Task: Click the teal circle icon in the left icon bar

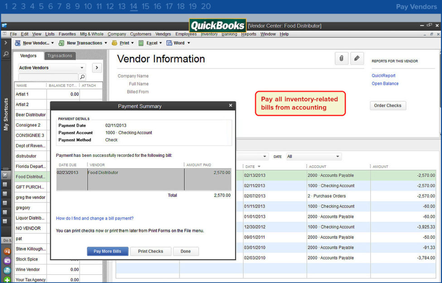Action: point(7,270)
